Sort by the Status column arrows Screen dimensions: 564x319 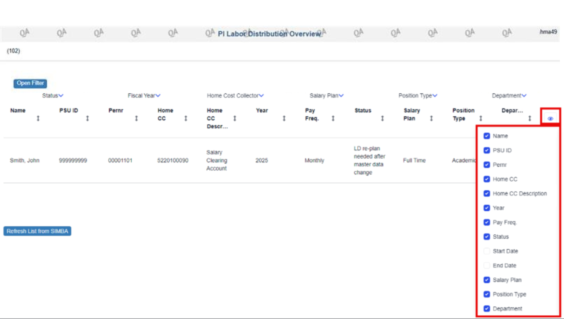click(x=382, y=119)
